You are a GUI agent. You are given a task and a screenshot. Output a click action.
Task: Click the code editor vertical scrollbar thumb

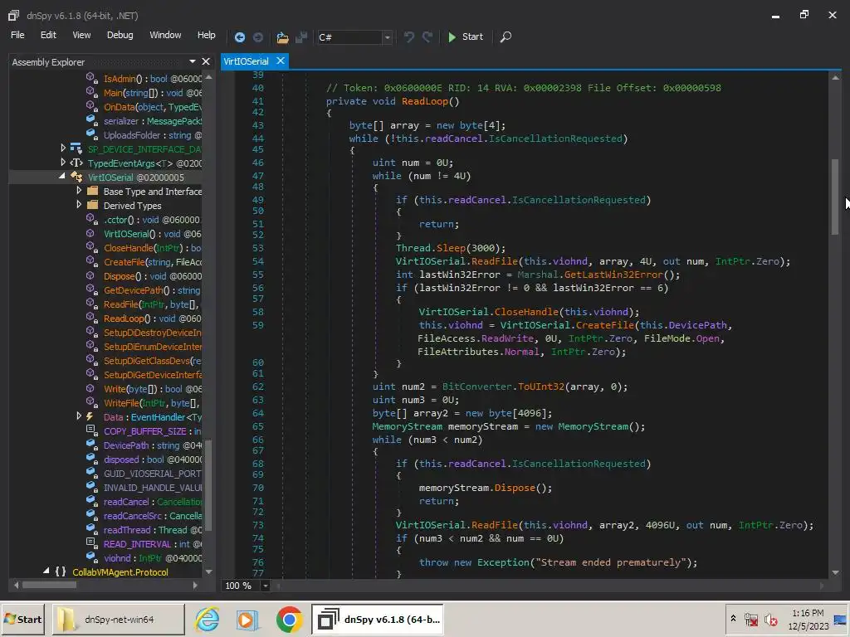pyautogui.click(x=834, y=195)
